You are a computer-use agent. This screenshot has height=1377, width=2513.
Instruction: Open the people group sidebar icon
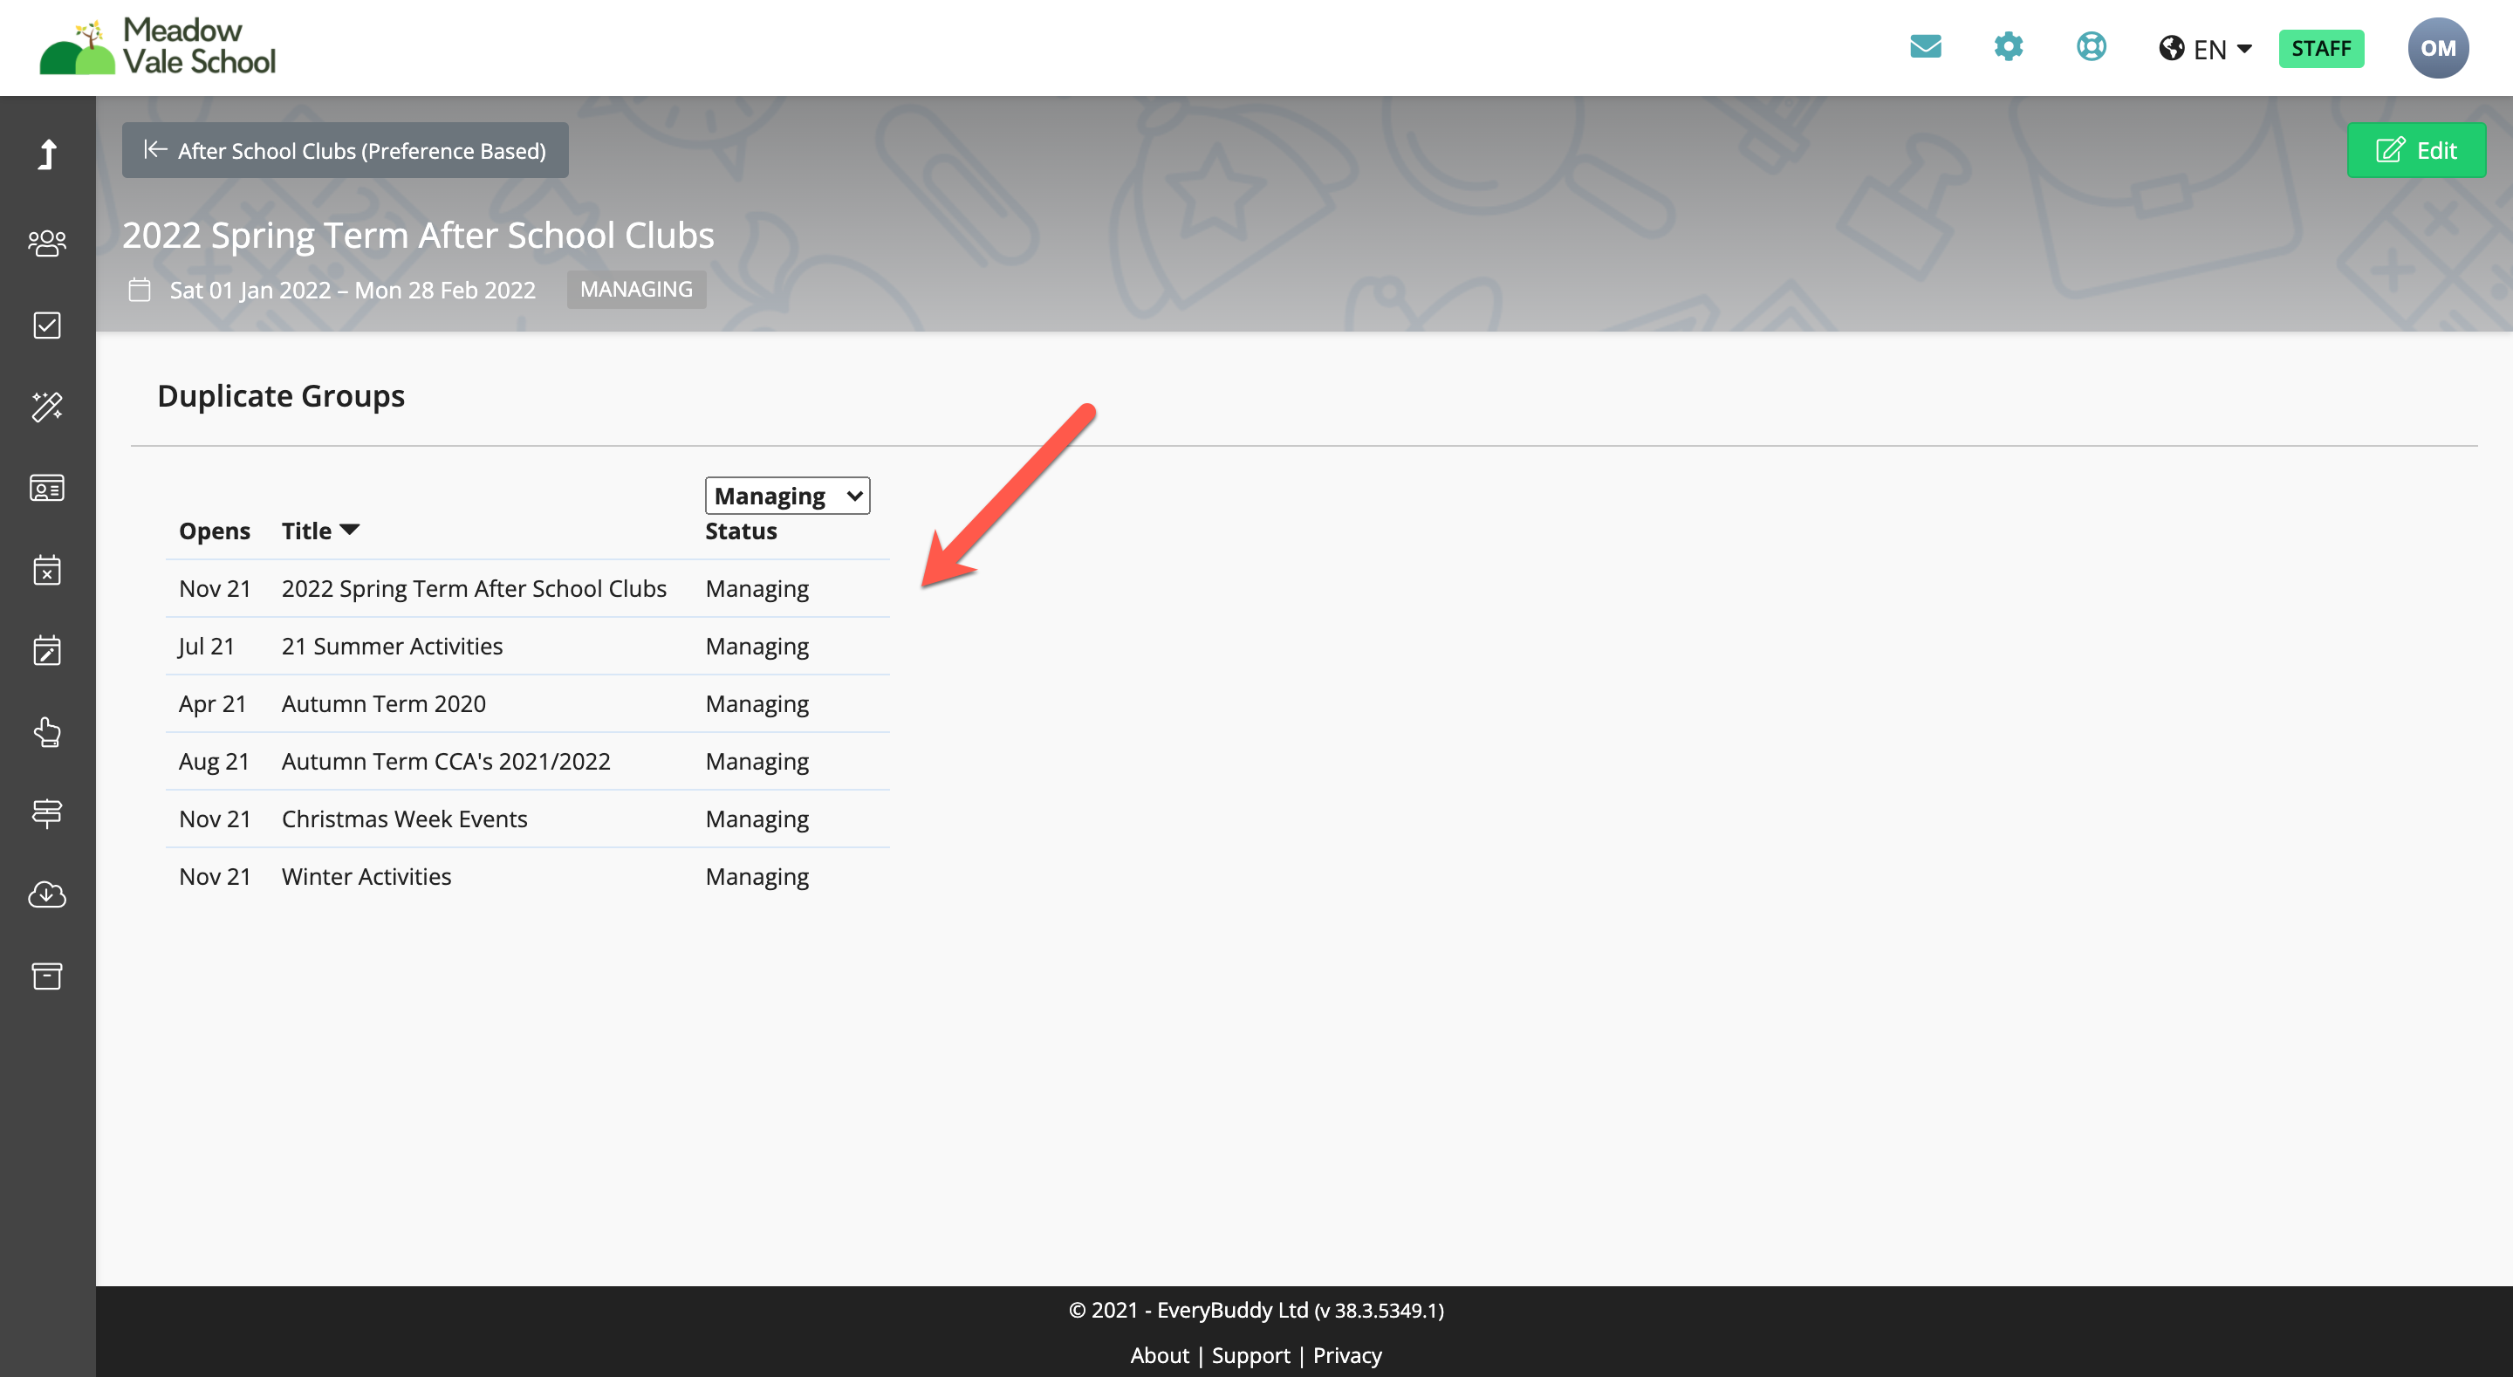click(x=47, y=243)
